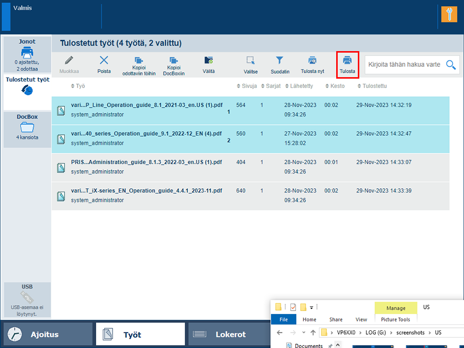Click Manage contextual tab in Explorer
Viewport: 464px width, 348px height.
click(x=396, y=308)
